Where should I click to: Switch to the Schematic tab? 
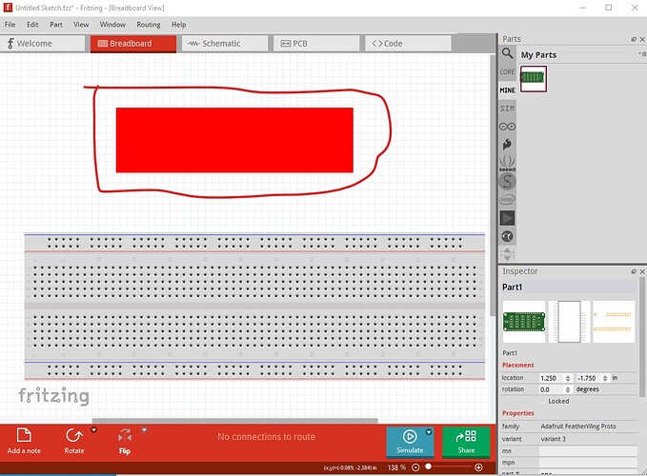coord(225,43)
